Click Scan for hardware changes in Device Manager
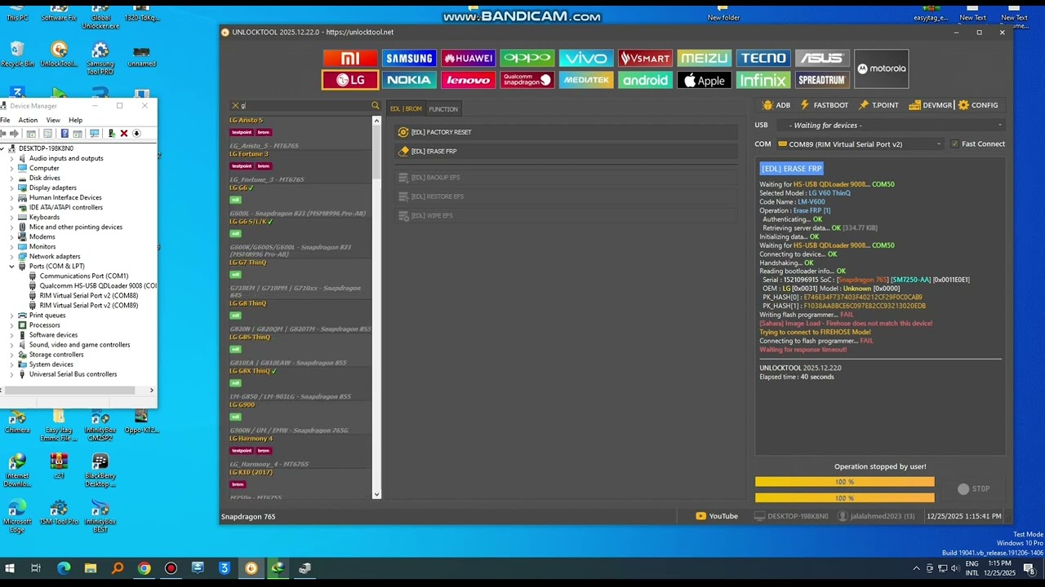Screen dimensions: 1045x587 pos(95,134)
